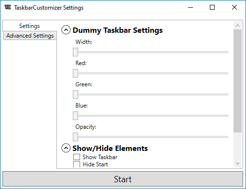
Task: Click the Green slider handle
Action: tap(75, 94)
